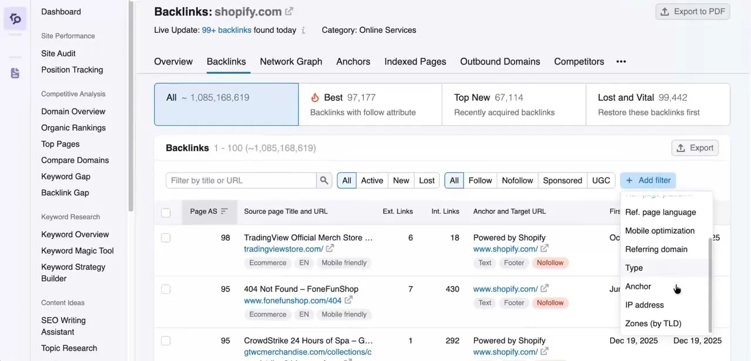
Task: Choose Mobile optimization filter option
Action: tap(664, 231)
